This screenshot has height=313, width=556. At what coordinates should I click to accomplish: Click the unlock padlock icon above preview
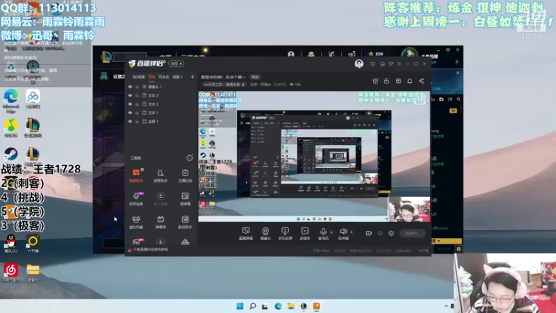pos(386,81)
